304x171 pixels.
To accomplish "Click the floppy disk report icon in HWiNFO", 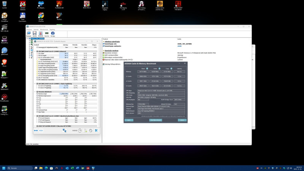I will coord(35,33).
